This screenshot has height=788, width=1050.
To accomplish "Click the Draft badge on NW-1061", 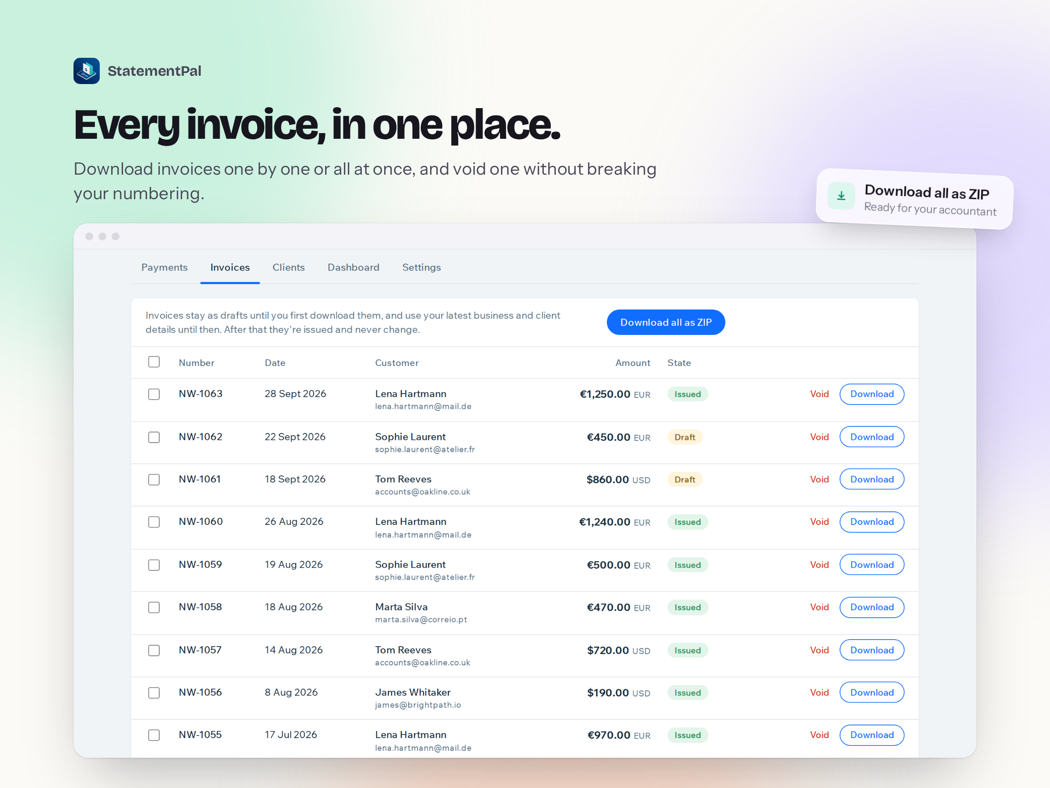I will point(685,480).
